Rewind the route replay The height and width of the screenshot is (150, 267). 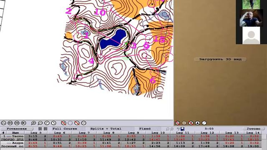(x=10, y=123)
